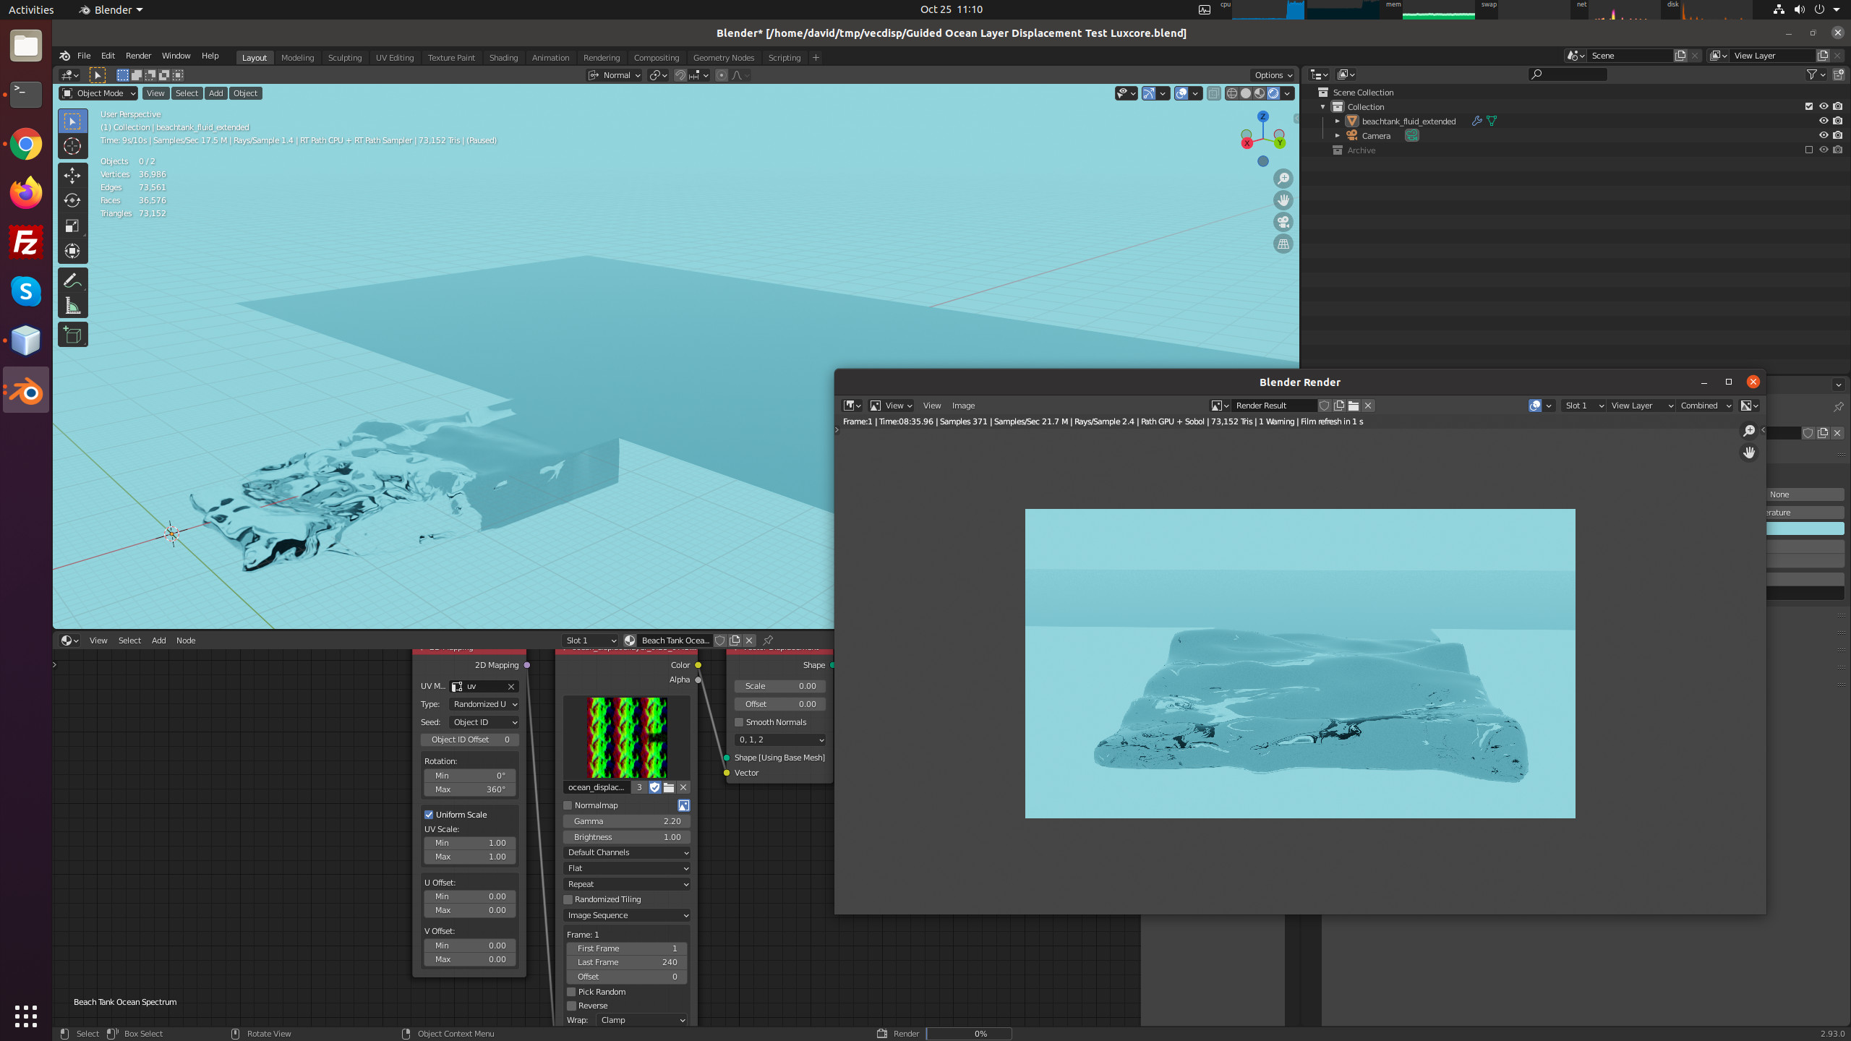Switch to the Shading workspace tab
Screen dimensions: 1851x1041
[503, 58]
